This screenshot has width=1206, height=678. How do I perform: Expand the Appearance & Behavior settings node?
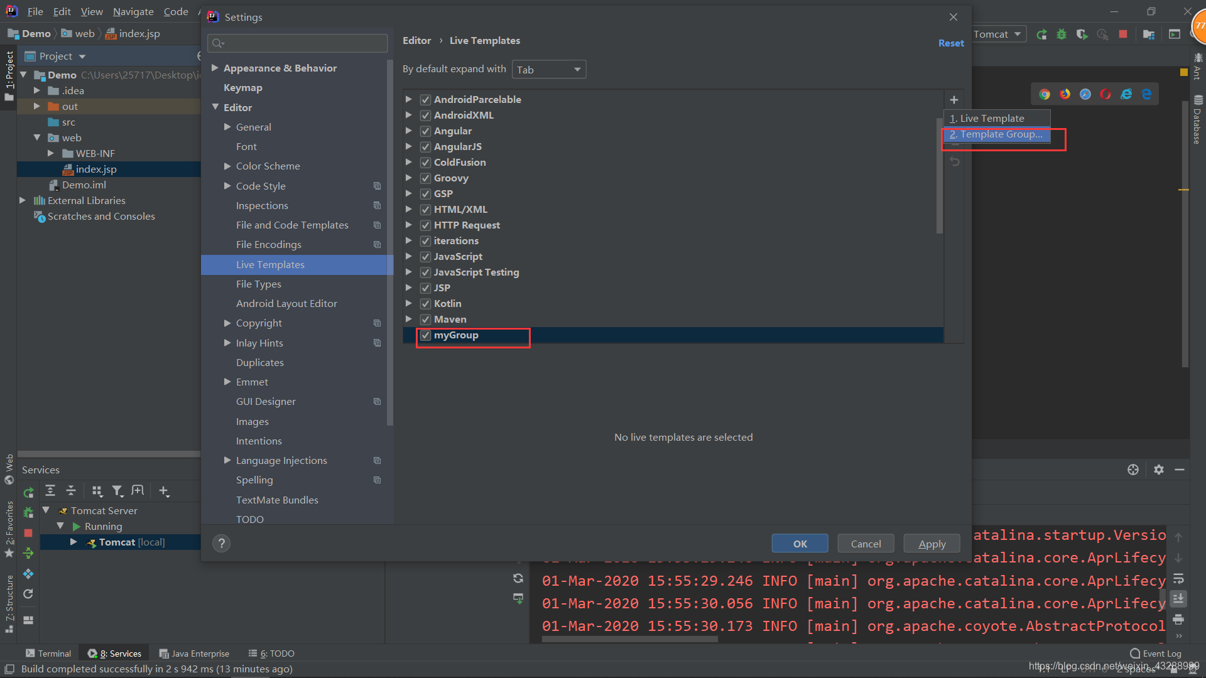pyautogui.click(x=215, y=68)
